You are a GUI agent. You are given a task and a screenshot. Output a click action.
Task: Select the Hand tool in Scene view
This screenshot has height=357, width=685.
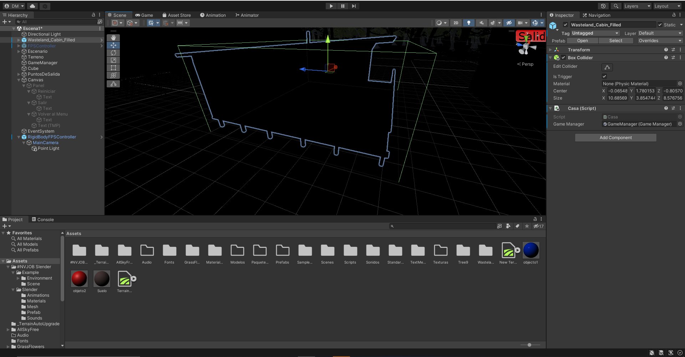click(x=113, y=38)
